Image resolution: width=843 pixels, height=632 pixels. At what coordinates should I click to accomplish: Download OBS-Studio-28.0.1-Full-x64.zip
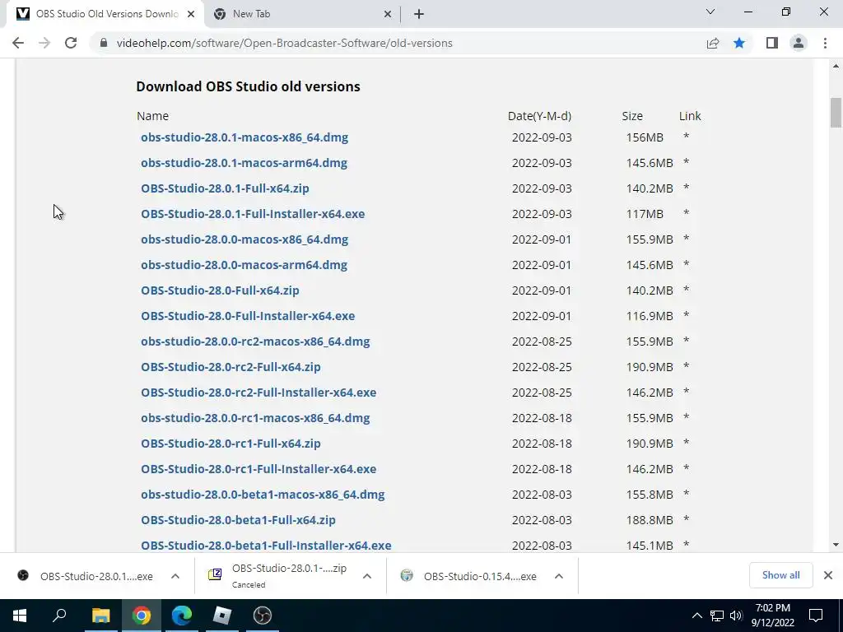pyautogui.click(x=225, y=188)
